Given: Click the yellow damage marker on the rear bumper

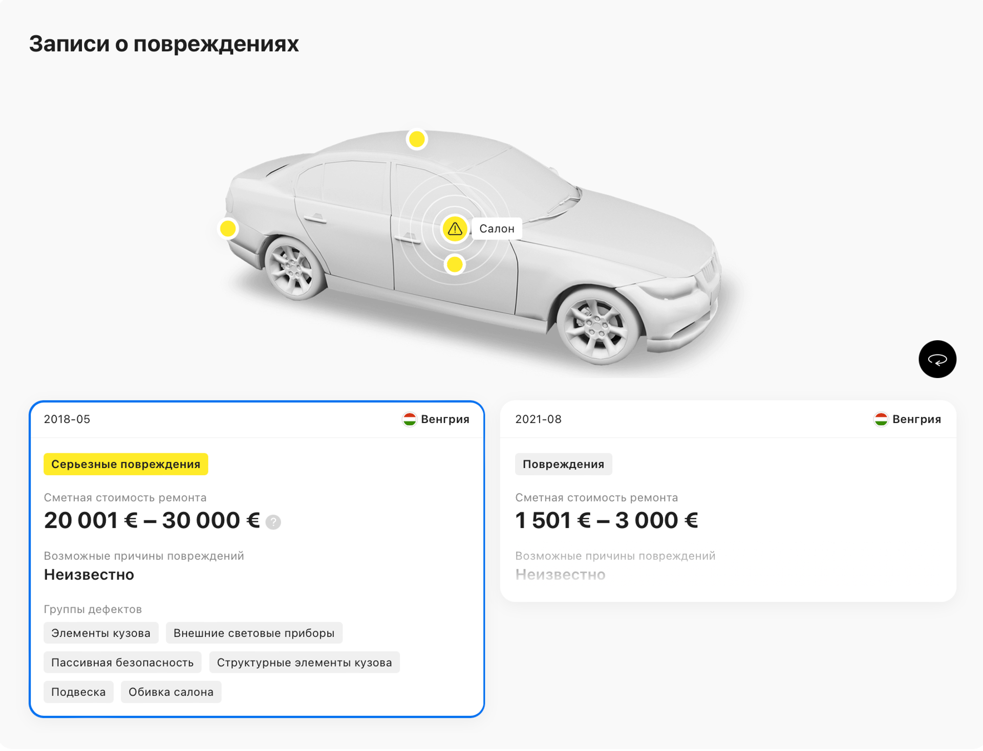Looking at the screenshot, I should [x=228, y=229].
